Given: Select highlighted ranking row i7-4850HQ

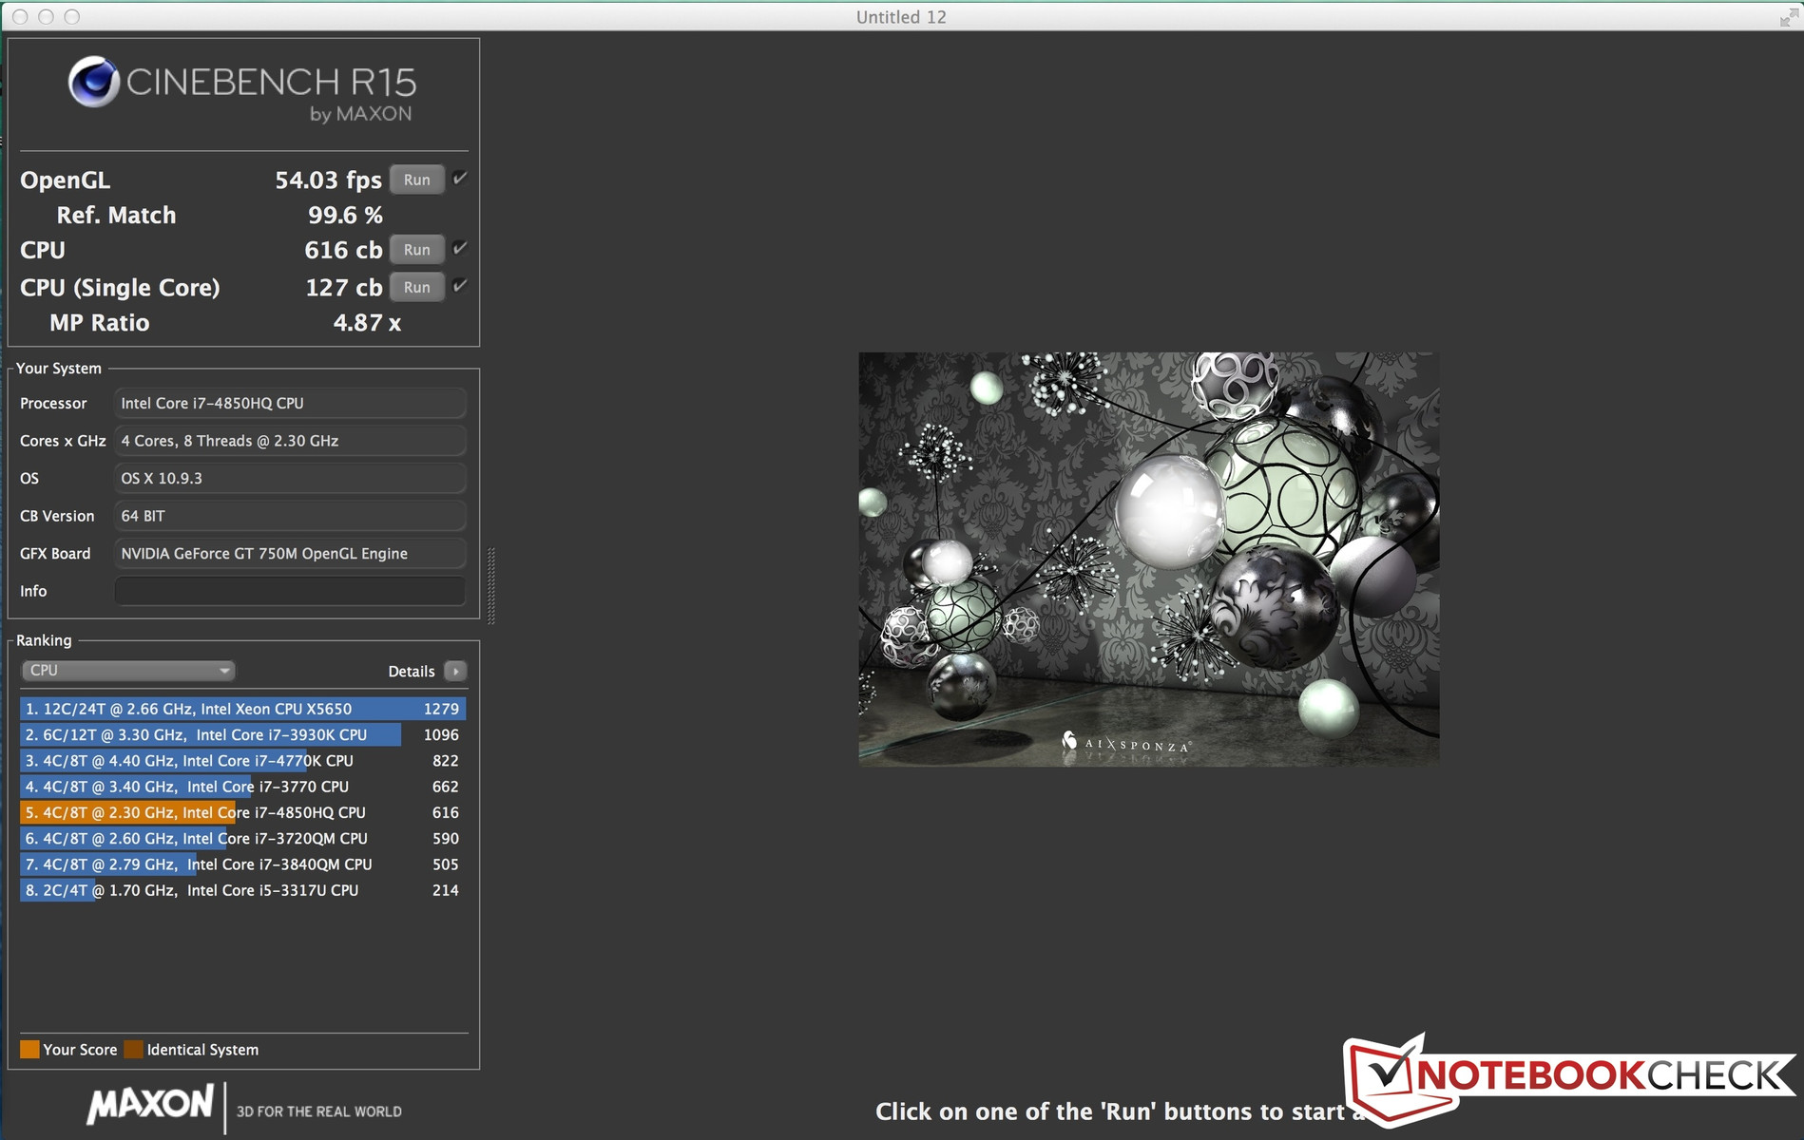Looking at the screenshot, I should [x=242, y=813].
